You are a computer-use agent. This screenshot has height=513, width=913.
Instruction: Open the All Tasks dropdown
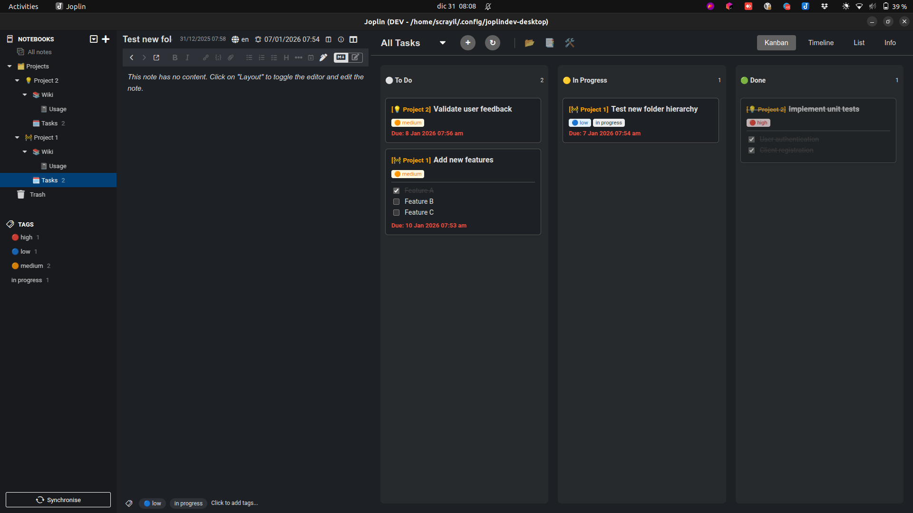(442, 43)
